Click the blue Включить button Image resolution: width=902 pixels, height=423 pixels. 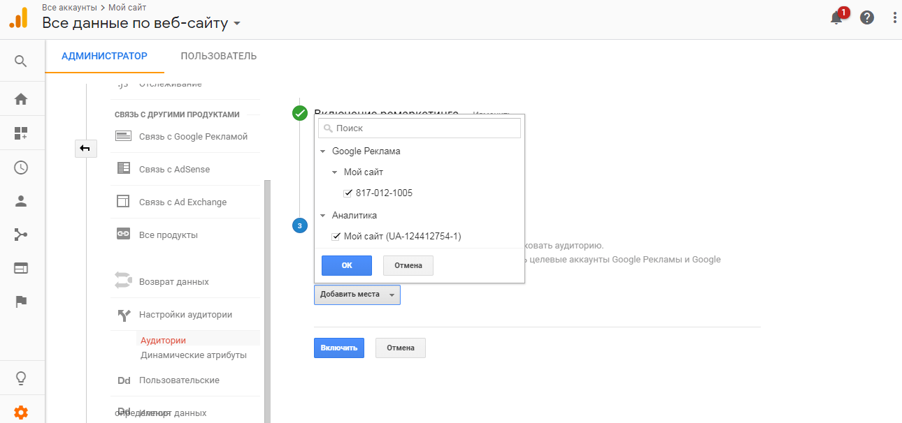click(338, 348)
